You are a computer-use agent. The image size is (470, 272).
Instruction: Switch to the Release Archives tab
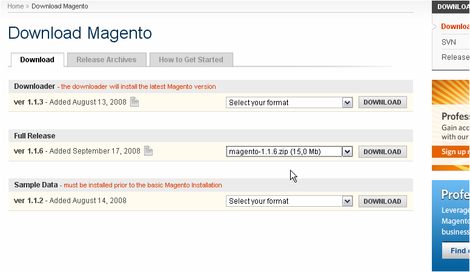pyautogui.click(x=106, y=60)
